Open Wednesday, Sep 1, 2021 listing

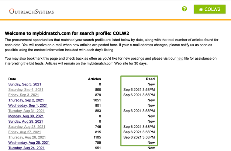[x=28, y=106]
